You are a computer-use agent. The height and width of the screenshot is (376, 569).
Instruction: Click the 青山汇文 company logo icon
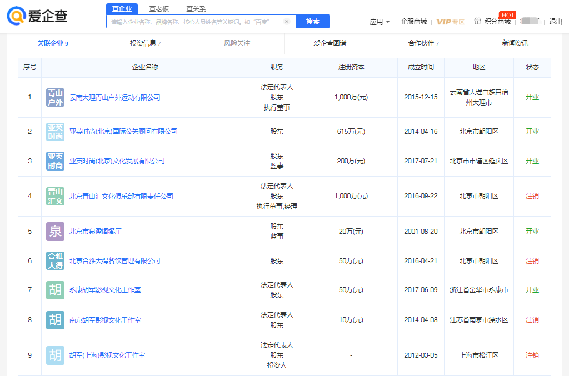[55, 196]
